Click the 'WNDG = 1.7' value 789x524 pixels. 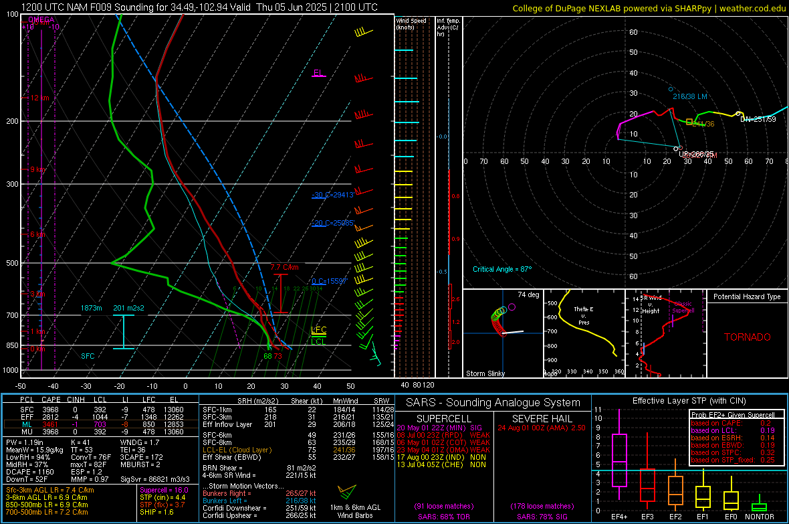[139, 442]
